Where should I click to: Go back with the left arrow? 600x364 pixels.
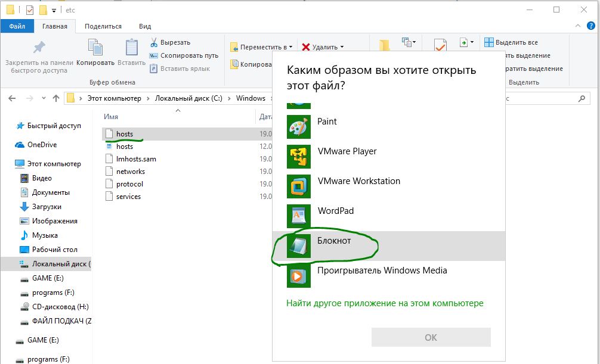click(x=12, y=98)
